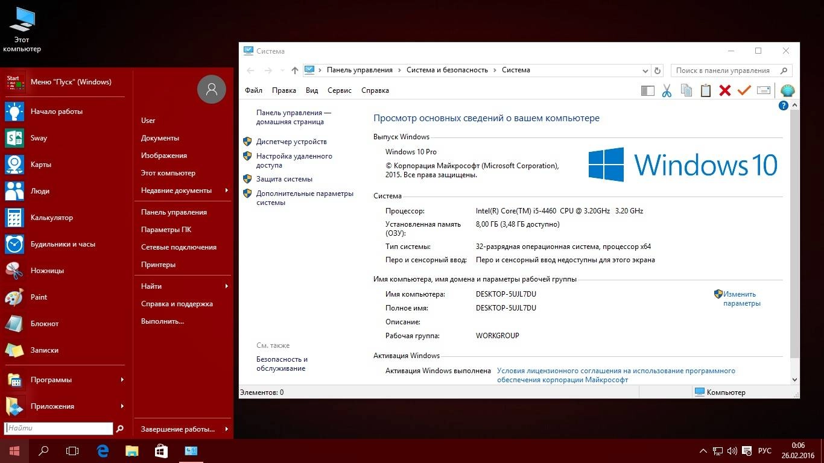Click the Back arrow in System window

tap(251, 71)
